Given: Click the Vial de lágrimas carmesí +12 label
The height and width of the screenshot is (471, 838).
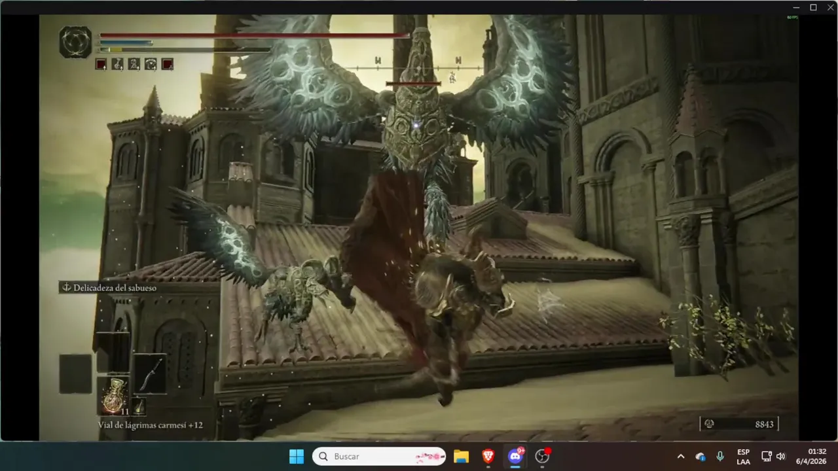Looking at the screenshot, I should 151,425.
